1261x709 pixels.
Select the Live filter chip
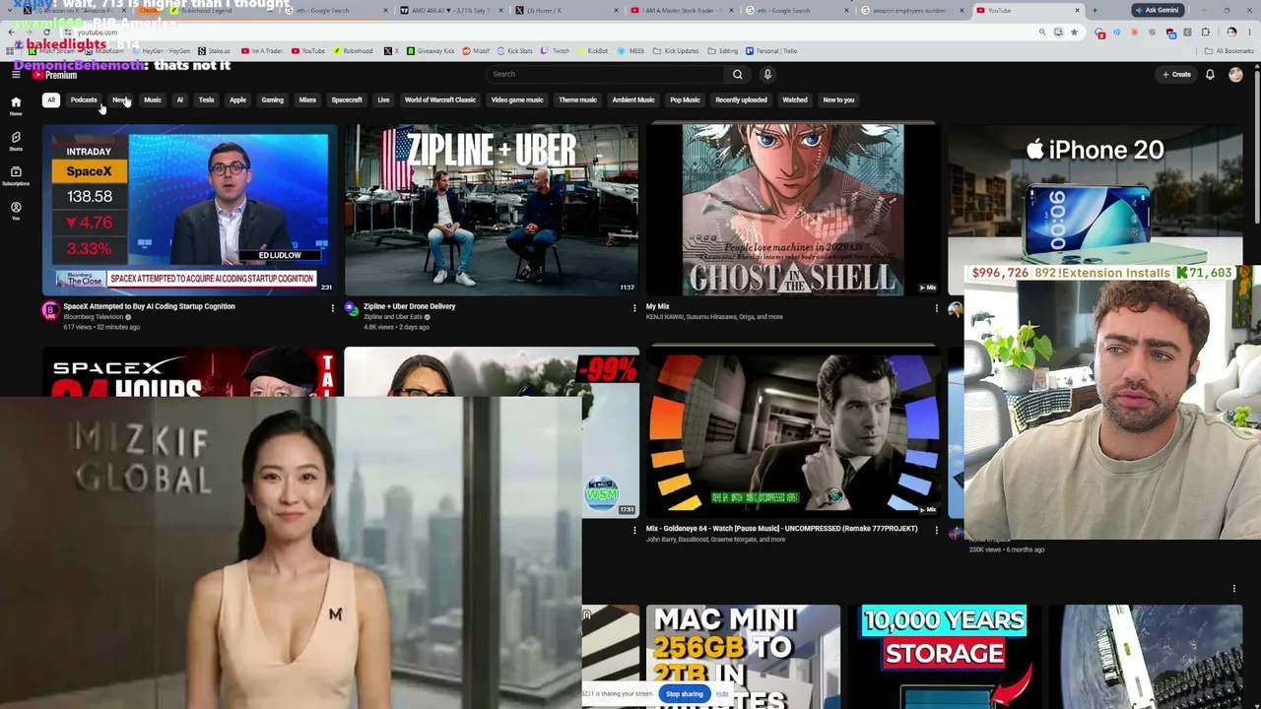coord(383,99)
